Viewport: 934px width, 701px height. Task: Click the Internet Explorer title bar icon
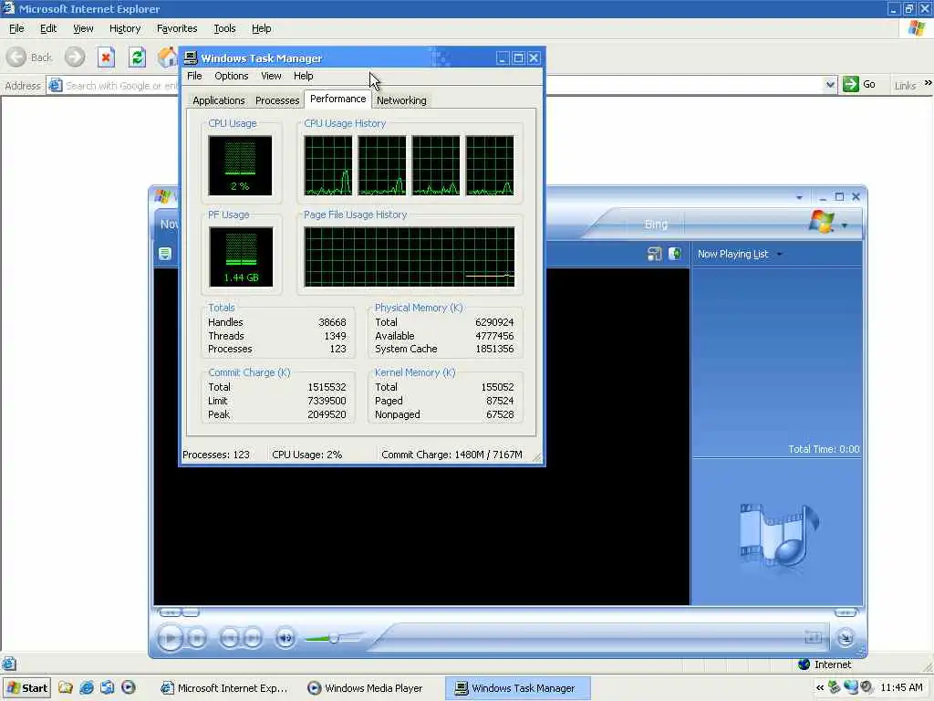pyautogui.click(x=7, y=8)
